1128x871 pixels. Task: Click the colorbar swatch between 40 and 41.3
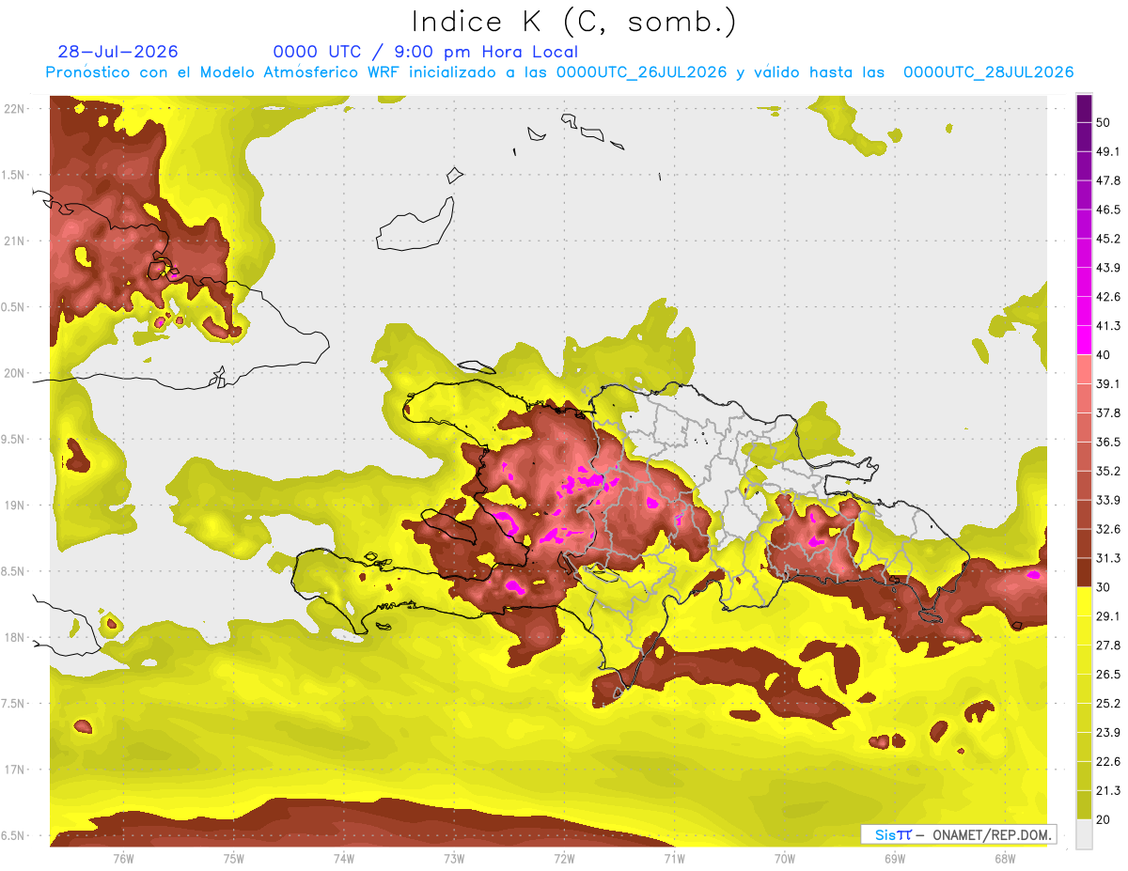click(1085, 340)
